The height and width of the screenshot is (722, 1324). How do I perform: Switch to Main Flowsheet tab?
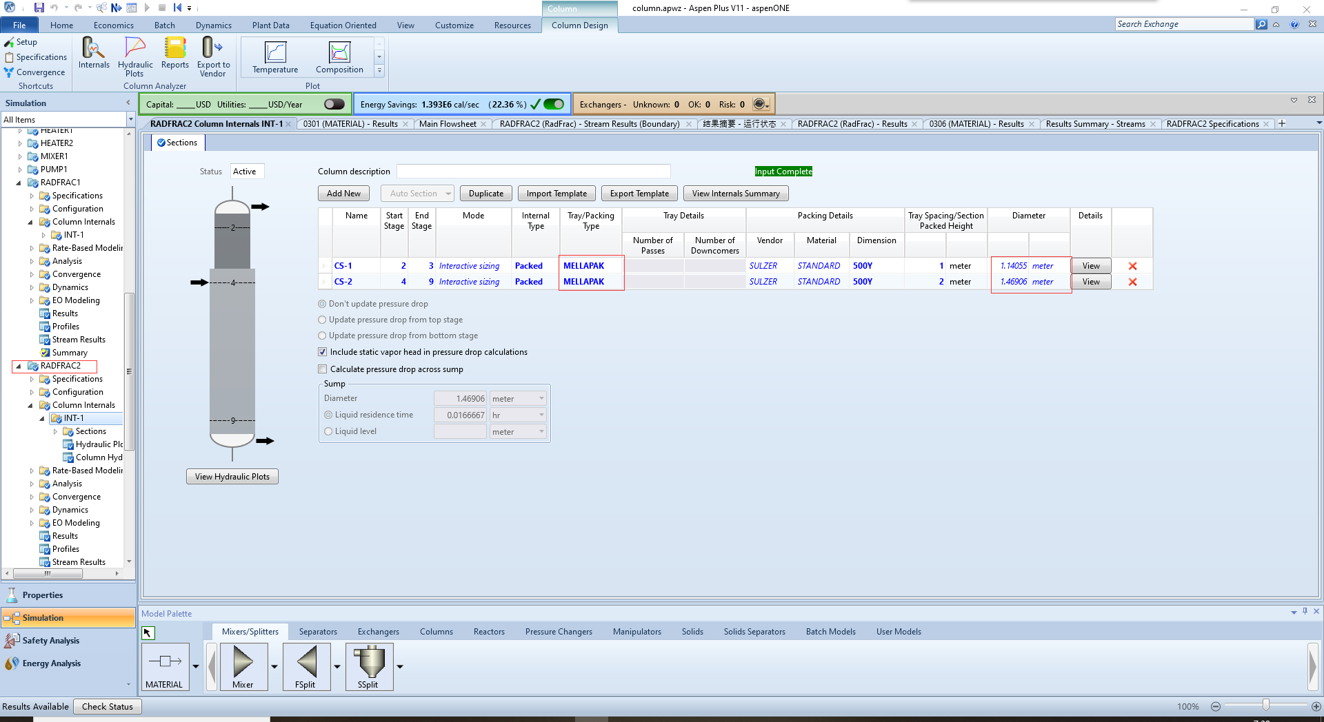(x=448, y=124)
